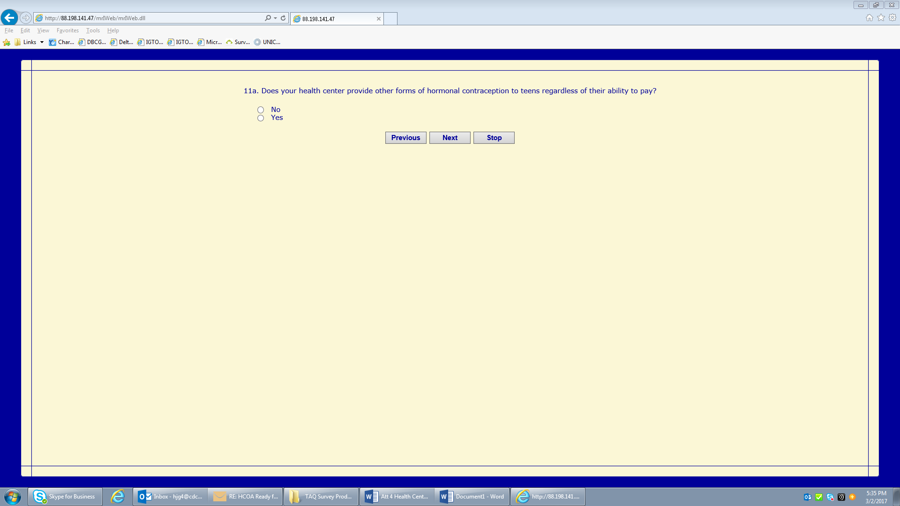The height and width of the screenshot is (506, 900).
Task: Open the Tools menu
Action: point(93,30)
